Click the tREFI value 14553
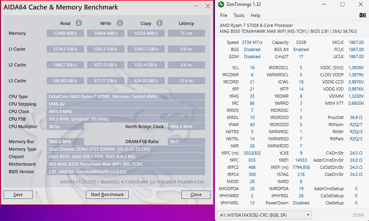The width and height of the screenshot is (369, 221). (301, 160)
